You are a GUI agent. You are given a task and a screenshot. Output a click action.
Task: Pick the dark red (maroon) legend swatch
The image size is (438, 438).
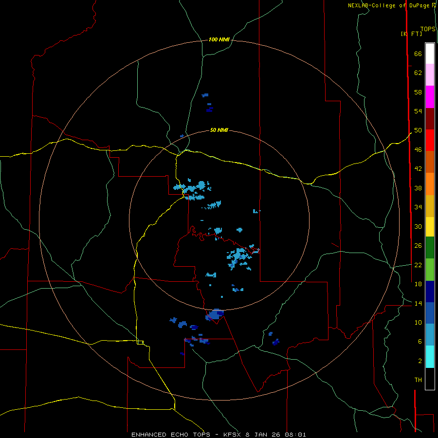[430, 119]
